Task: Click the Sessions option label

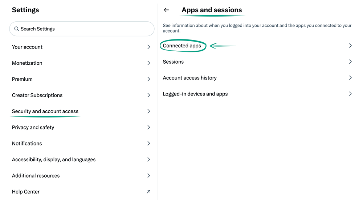Action: tap(173, 62)
